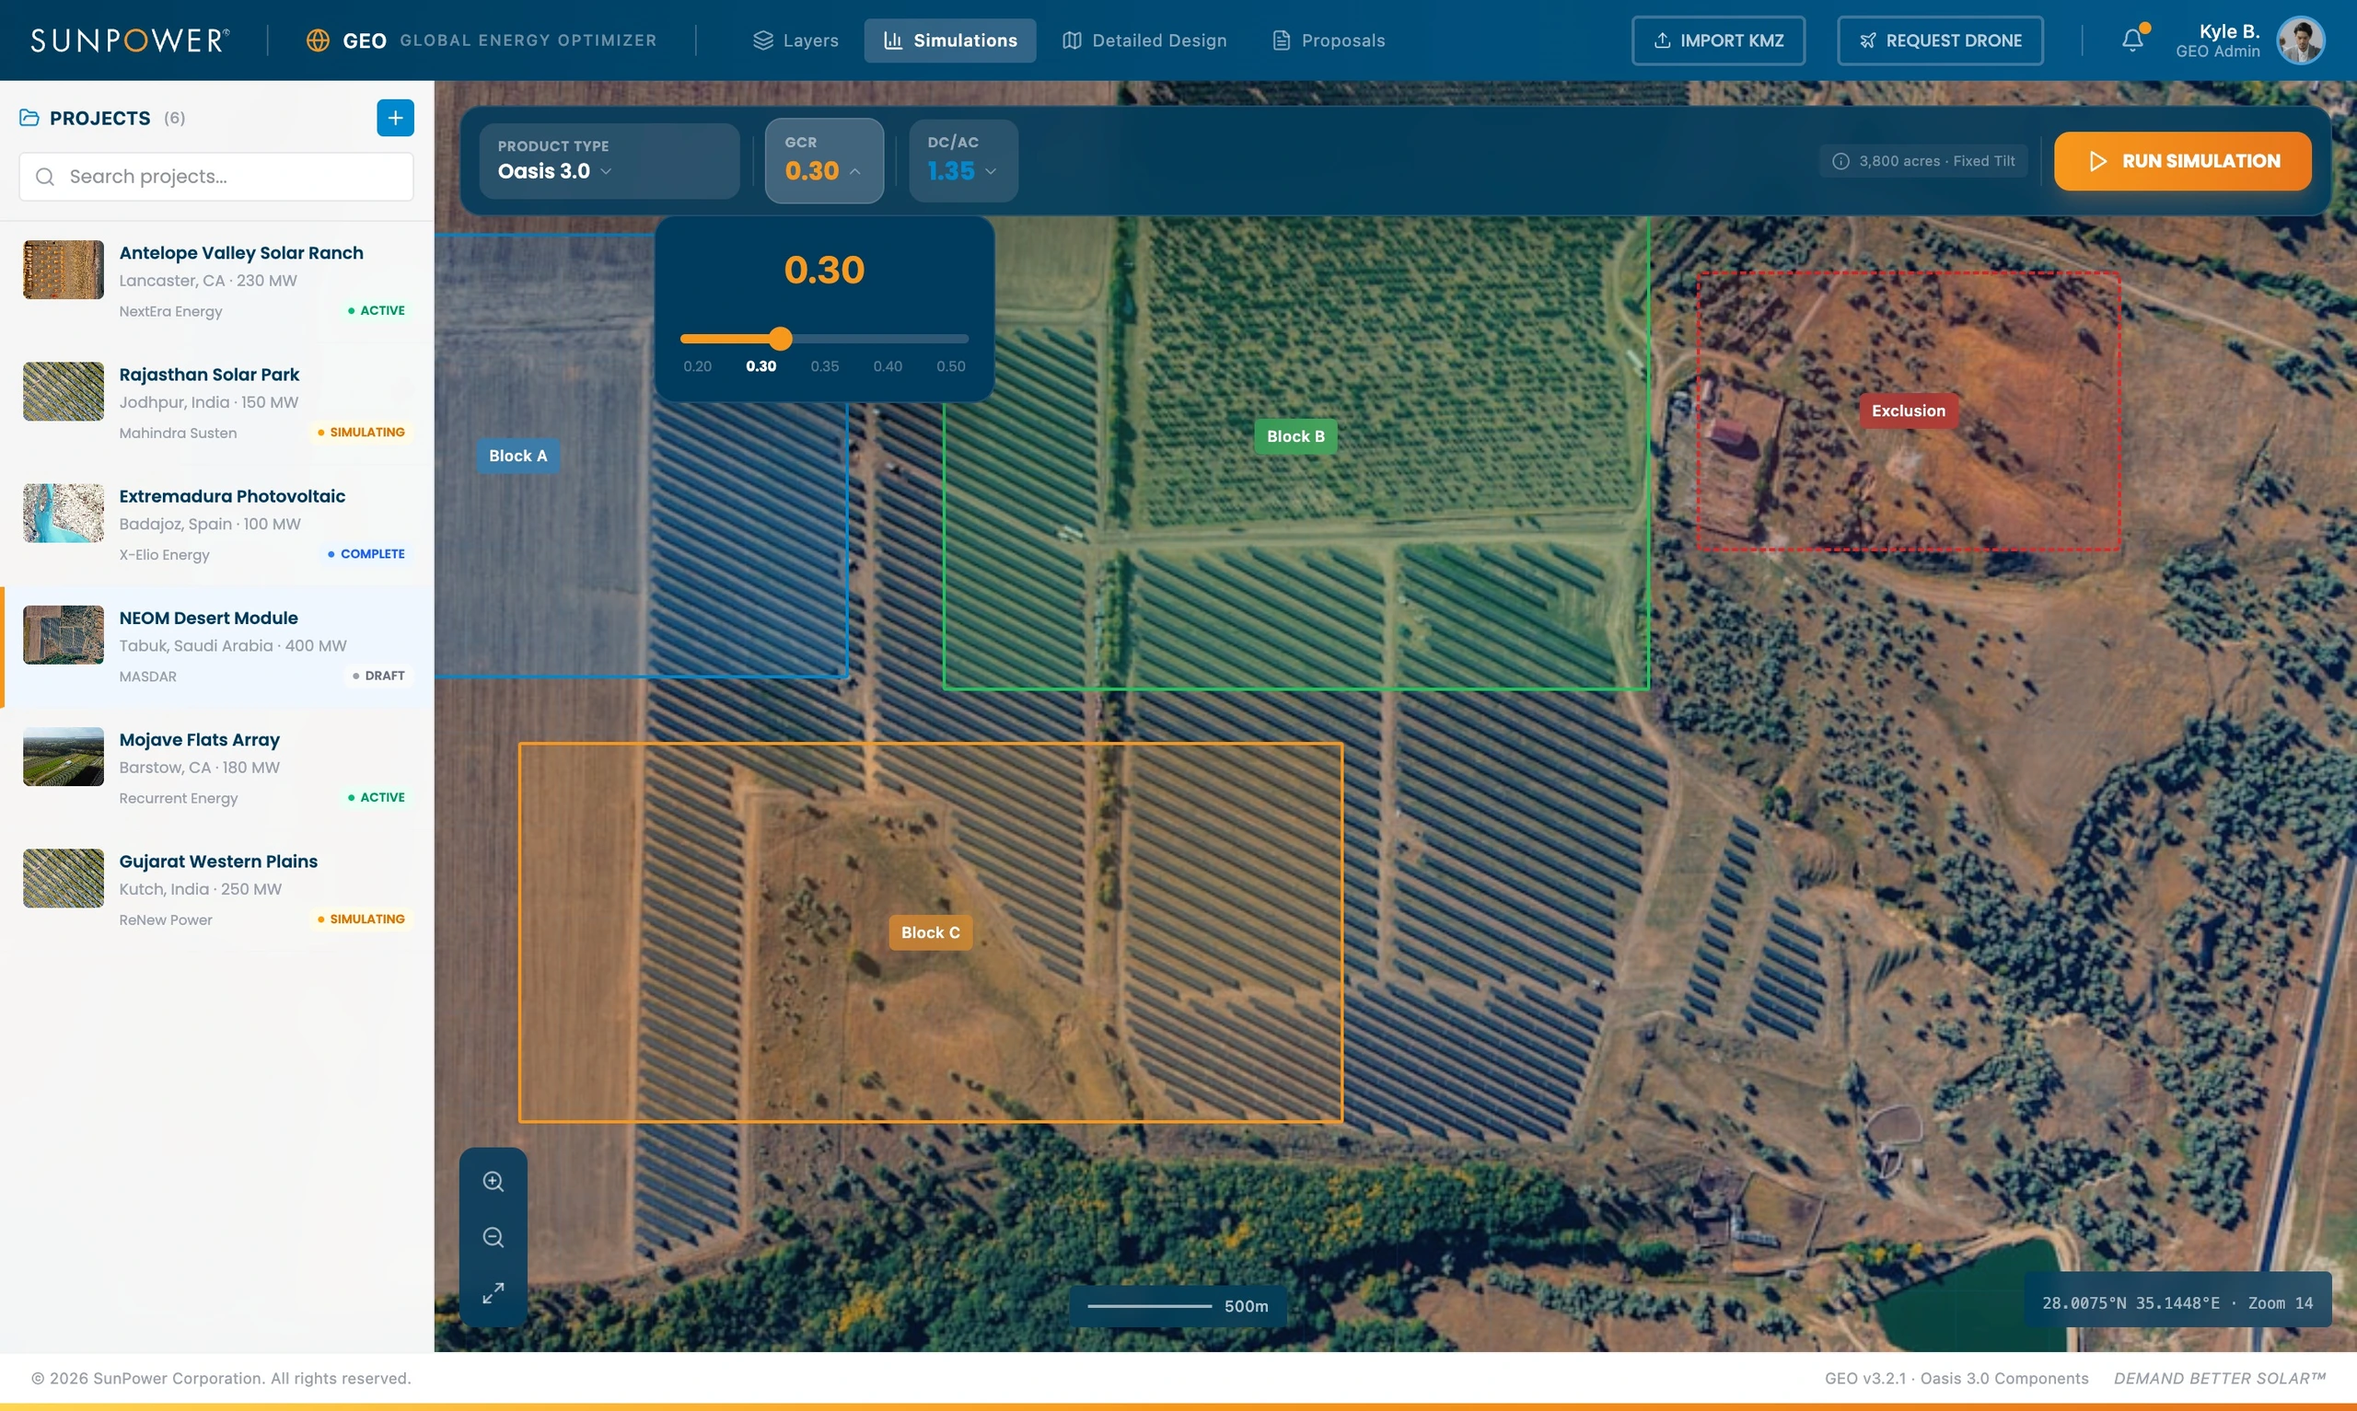The width and height of the screenshot is (2357, 1411).
Task: Click SIMULATING status on Gujarat Western Plains
Action: point(361,919)
